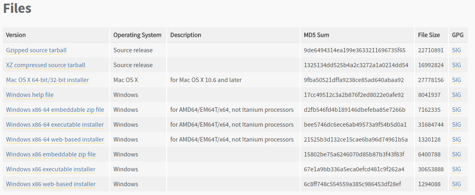Click SIG link for XZ compressed tarball
Viewport: 475px width, 195px height.
coord(456,65)
